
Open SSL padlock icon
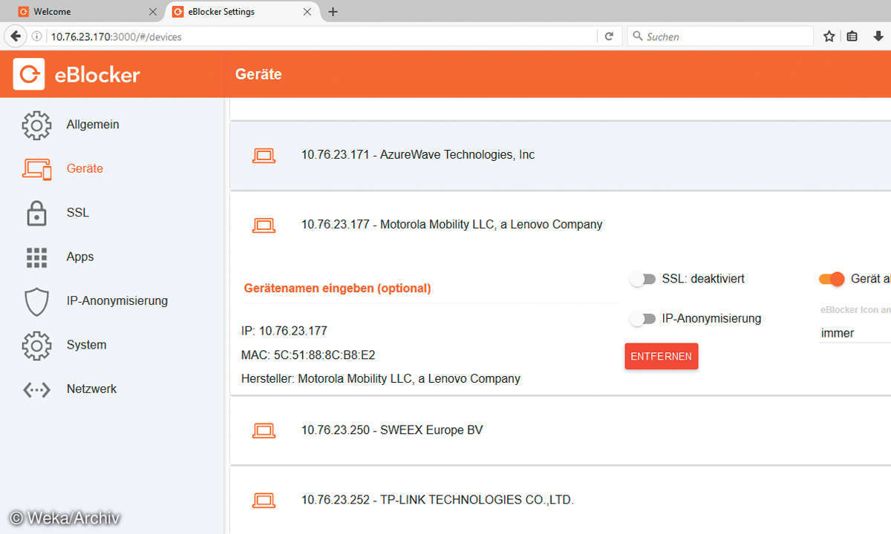click(x=36, y=213)
